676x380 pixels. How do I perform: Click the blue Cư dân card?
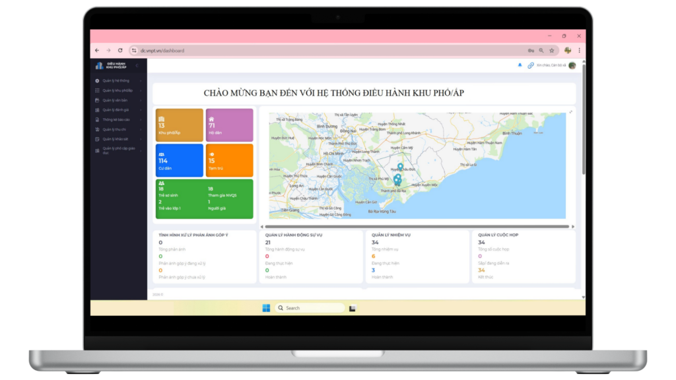click(x=180, y=160)
